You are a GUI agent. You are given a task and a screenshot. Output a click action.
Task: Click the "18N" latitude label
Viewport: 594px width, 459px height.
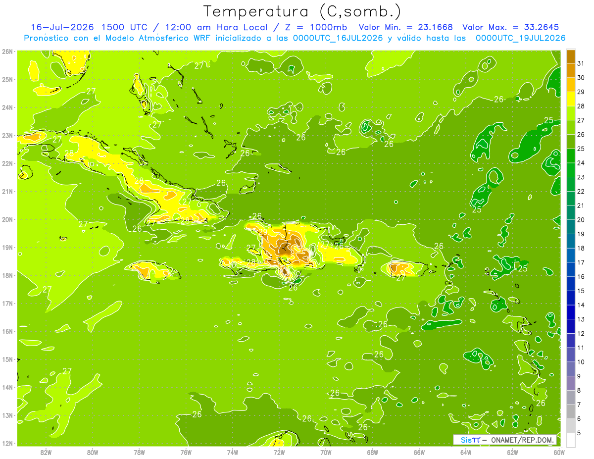7,275
